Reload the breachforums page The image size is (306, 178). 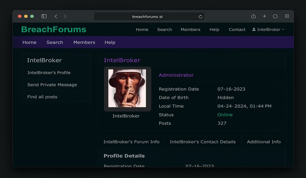200,16
